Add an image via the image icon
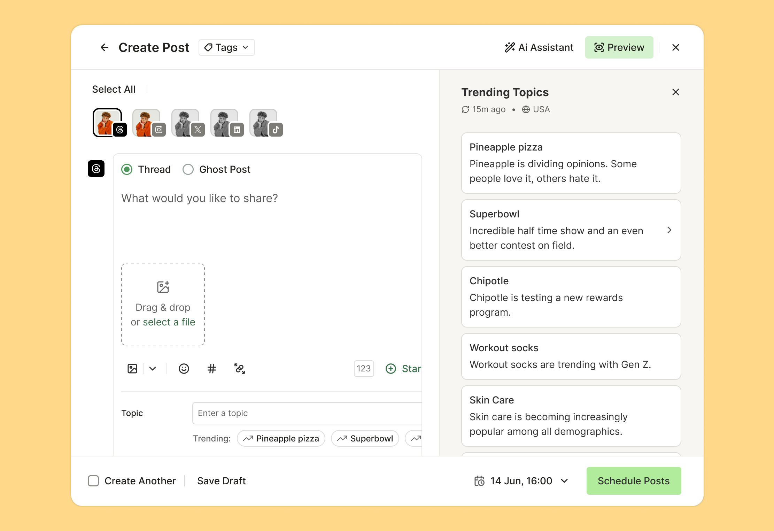774x531 pixels. tap(132, 369)
